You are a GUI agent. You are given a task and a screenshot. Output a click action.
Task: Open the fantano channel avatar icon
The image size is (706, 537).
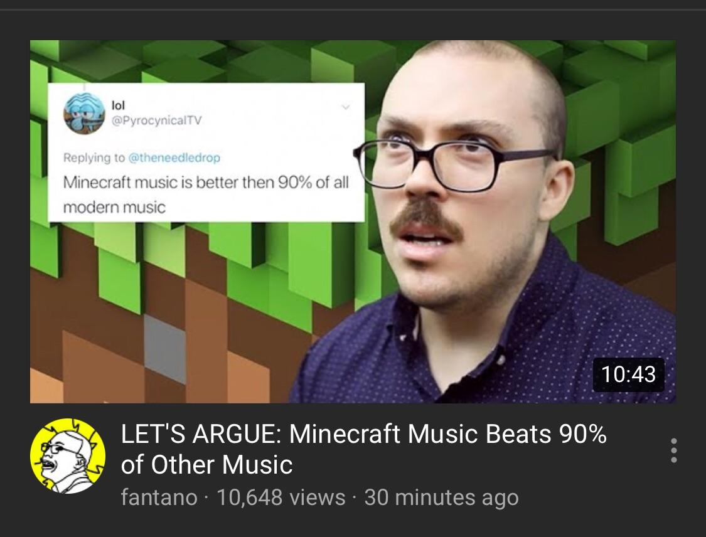68,456
